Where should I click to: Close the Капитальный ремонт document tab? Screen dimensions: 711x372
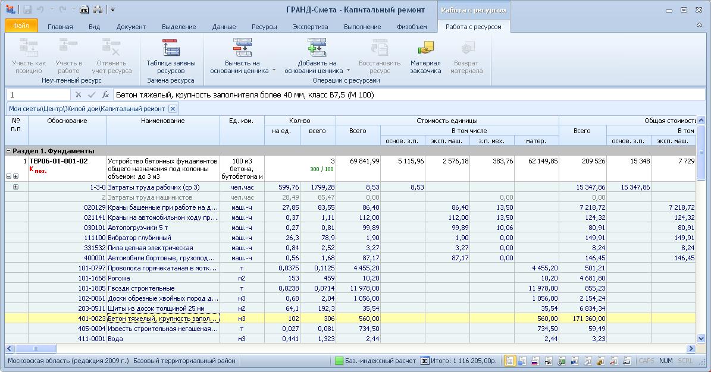[172, 109]
